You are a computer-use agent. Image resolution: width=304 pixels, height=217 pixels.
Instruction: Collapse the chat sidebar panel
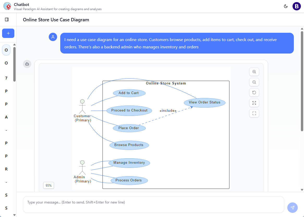tap(7, 19)
